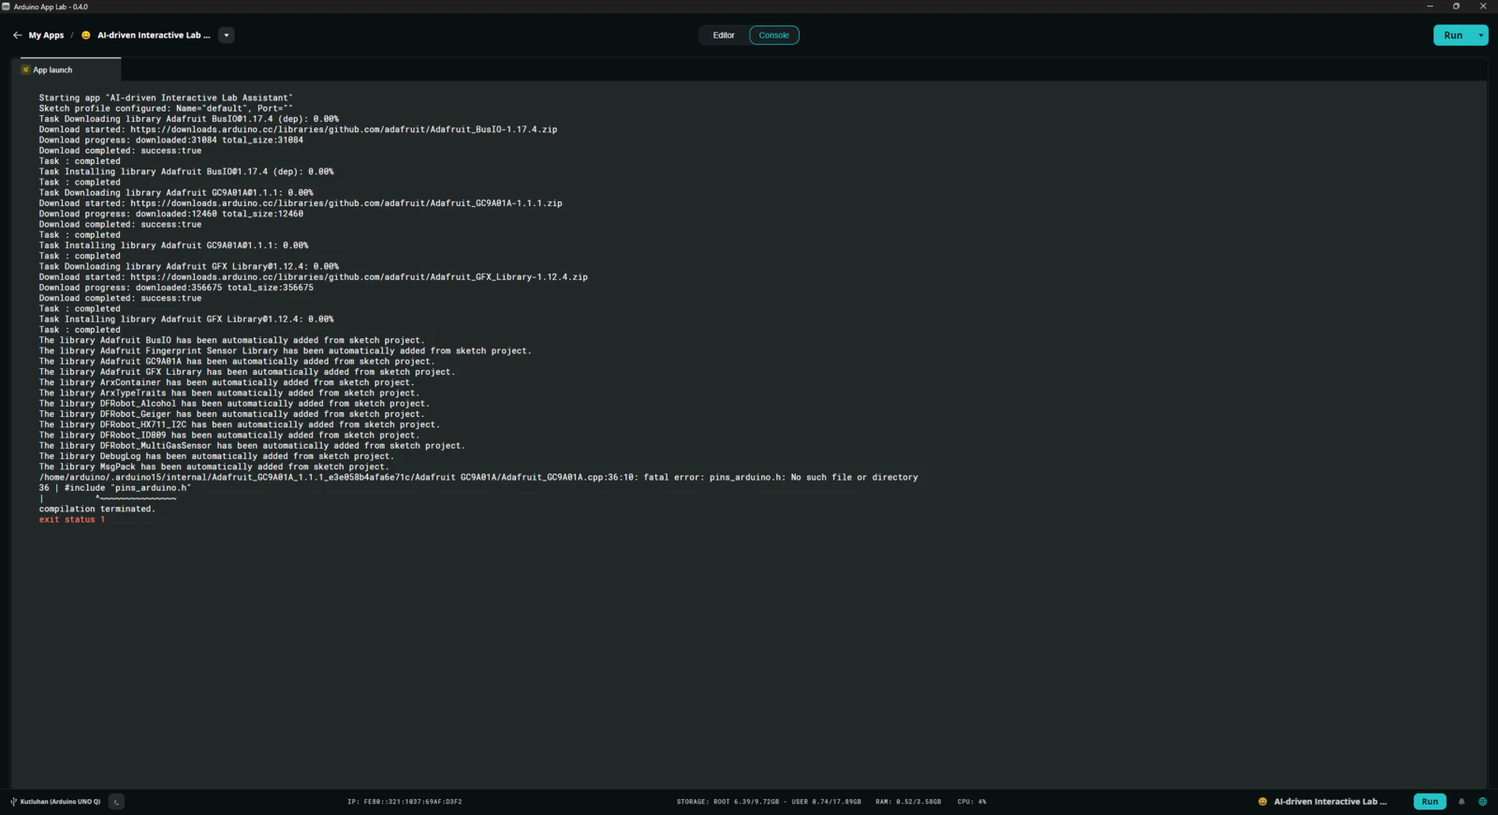Click the DebugLog library added line
This screenshot has width=1498, height=815.
click(216, 456)
